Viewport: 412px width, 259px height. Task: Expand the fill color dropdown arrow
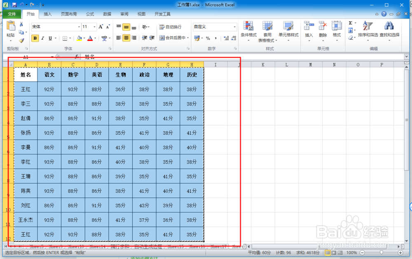(x=84, y=38)
